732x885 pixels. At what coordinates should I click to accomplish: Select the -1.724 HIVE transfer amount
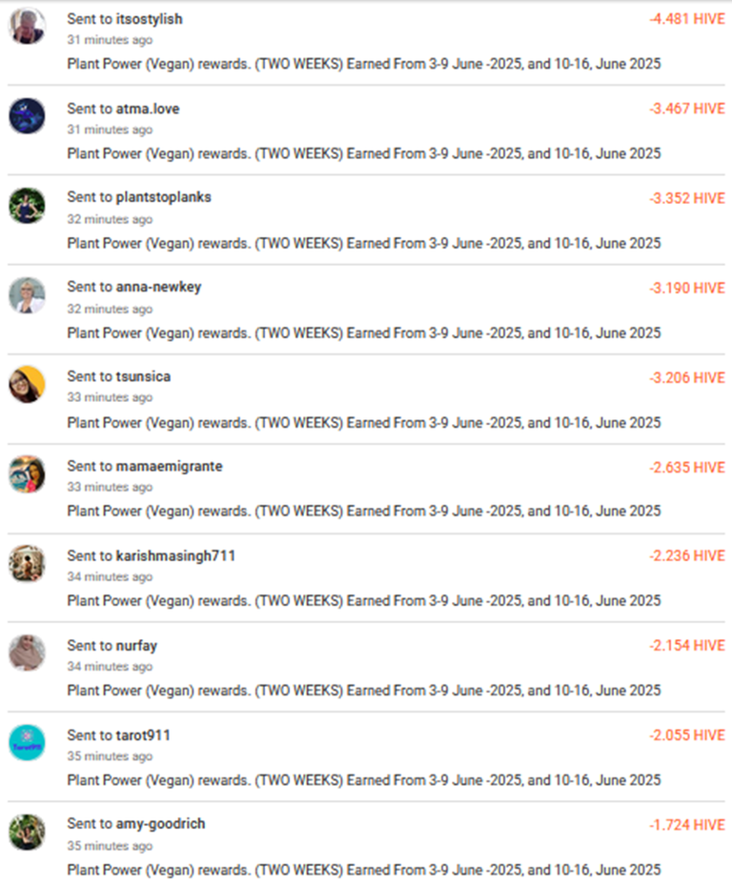[687, 825]
